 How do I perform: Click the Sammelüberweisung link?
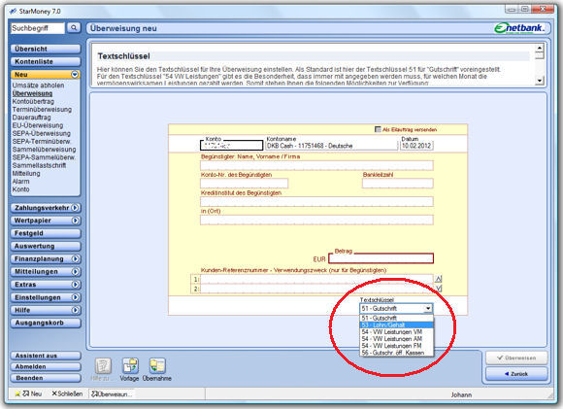tap(44, 150)
